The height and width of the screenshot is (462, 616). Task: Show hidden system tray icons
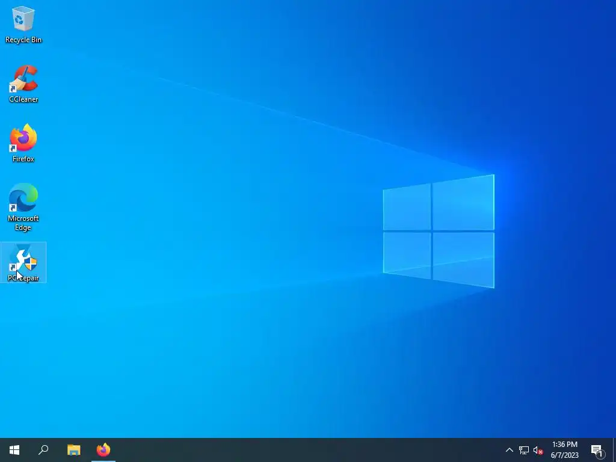(x=509, y=450)
